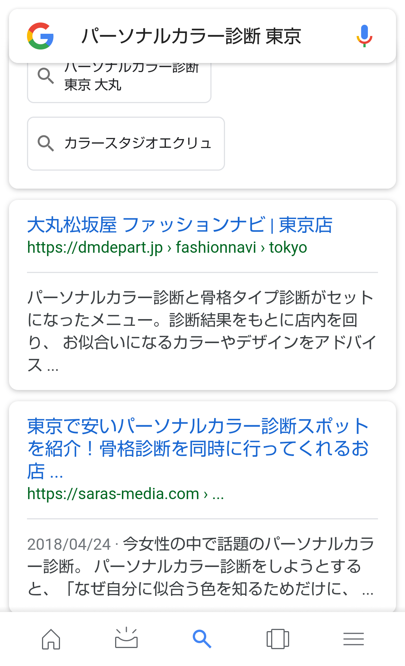The width and height of the screenshot is (405, 666).
Task: Tap the Google logo icon
Action: (x=40, y=36)
